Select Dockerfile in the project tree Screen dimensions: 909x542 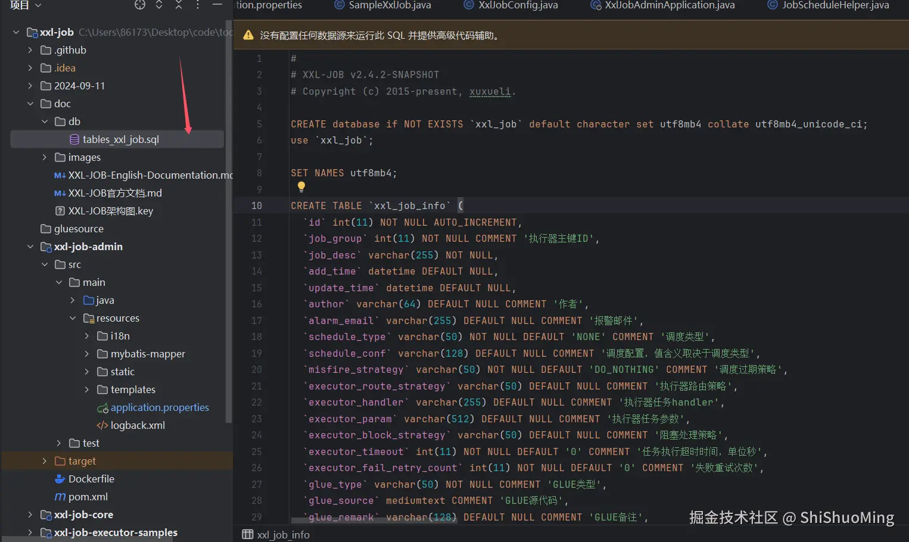click(91, 479)
